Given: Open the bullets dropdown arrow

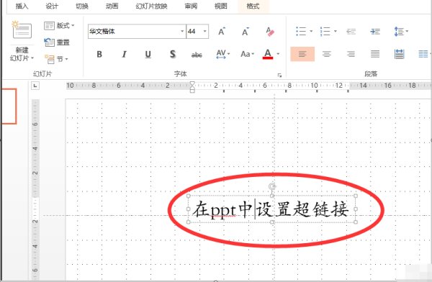Looking at the screenshot, I should (x=311, y=31).
